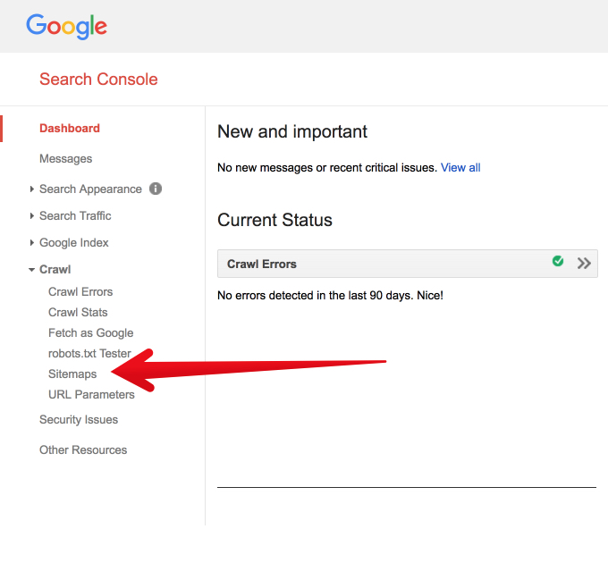Click the Google logo

[66, 26]
